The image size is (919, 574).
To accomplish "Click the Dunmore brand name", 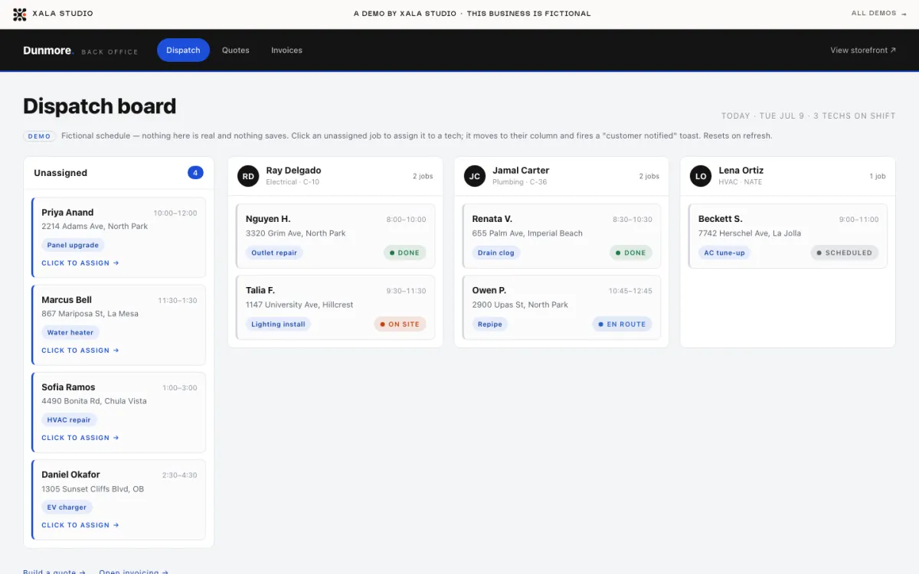I will click(47, 51).
